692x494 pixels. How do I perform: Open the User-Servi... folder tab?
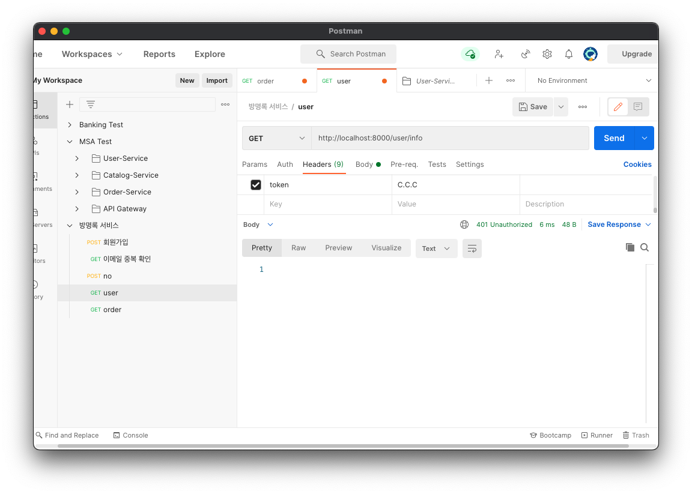tap(435, 80)
